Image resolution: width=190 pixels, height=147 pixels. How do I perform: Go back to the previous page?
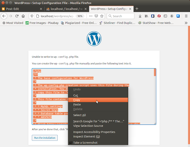pyautogui.click(x=4, y=16)
